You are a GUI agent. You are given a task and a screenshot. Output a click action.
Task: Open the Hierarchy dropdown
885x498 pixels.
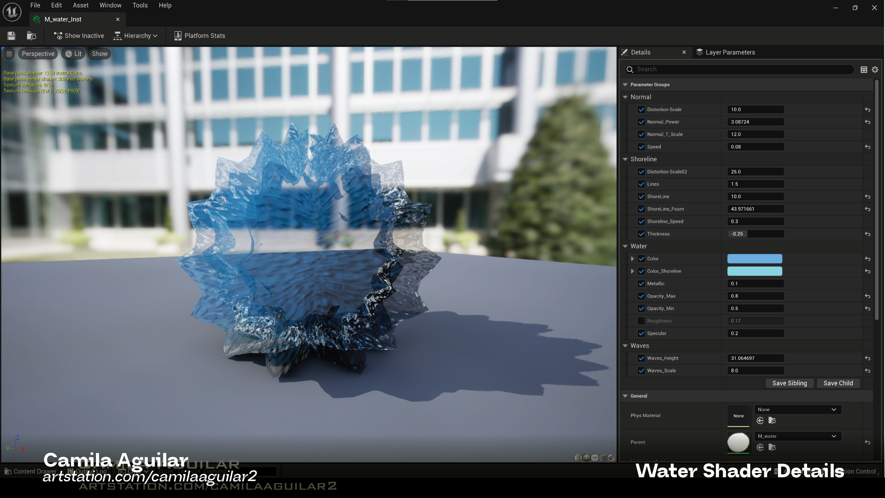click(x=135, y=36)
